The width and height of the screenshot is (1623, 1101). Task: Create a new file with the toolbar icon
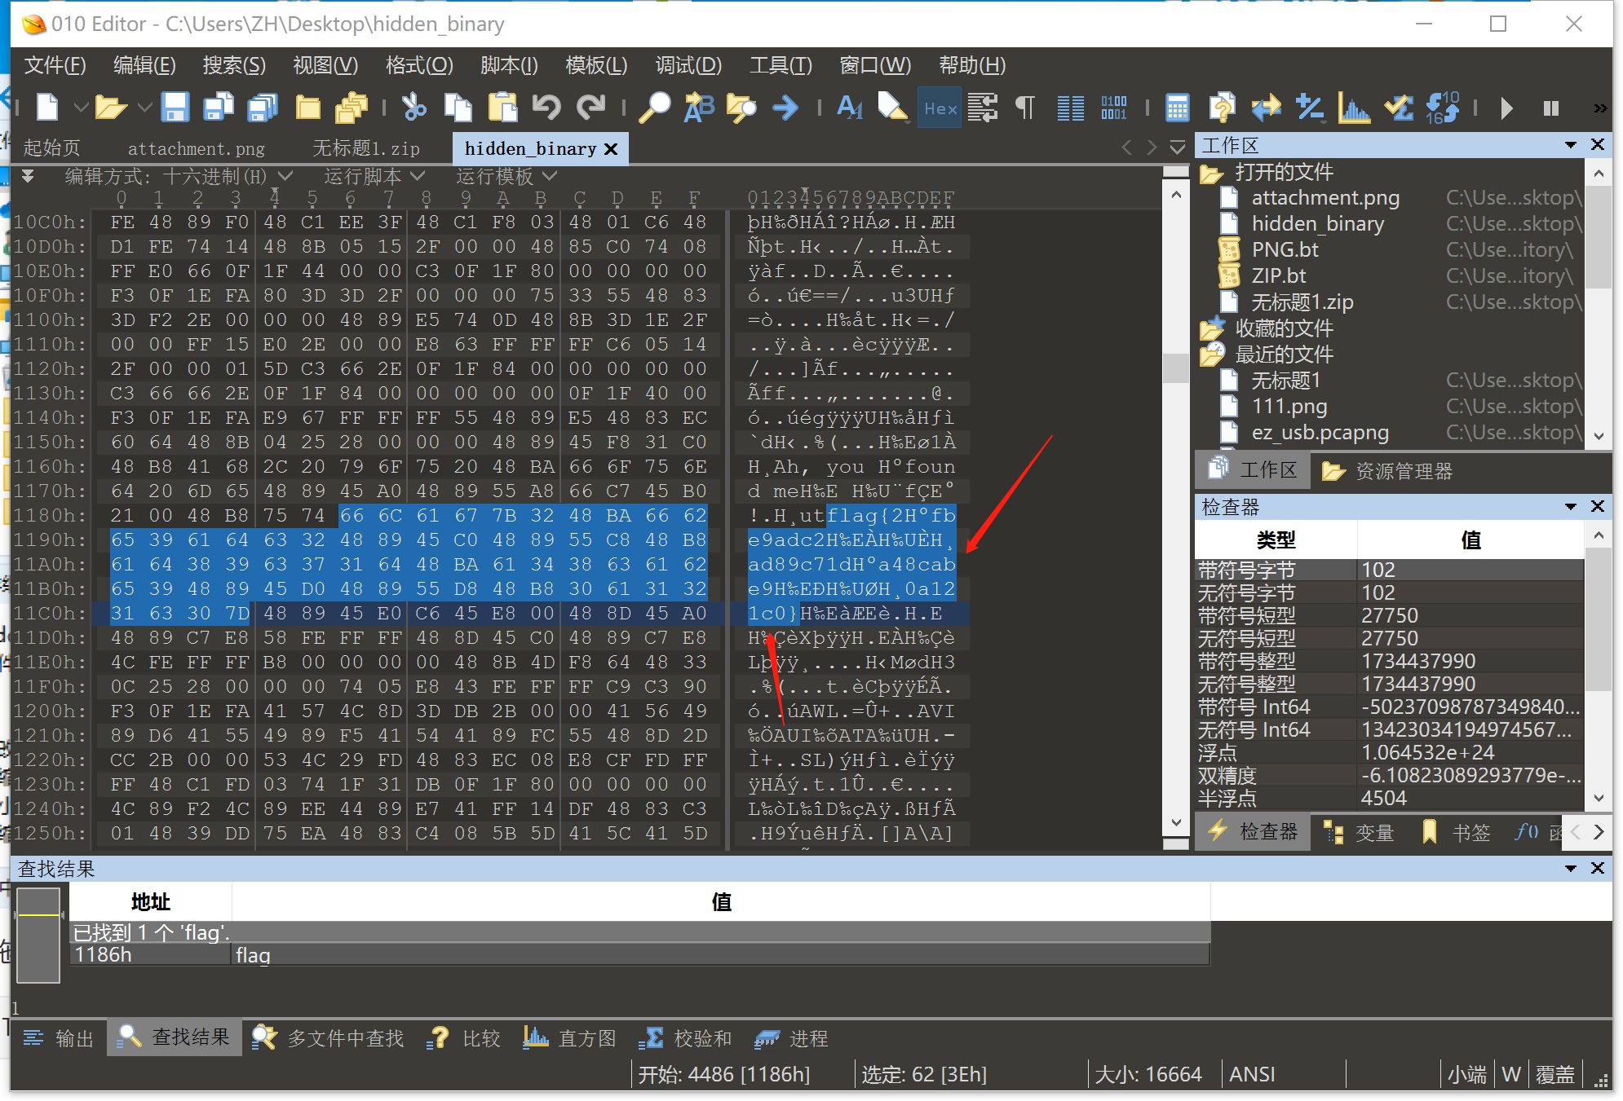[46, 107]
